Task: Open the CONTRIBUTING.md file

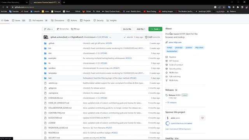Action: coord(56,113)
